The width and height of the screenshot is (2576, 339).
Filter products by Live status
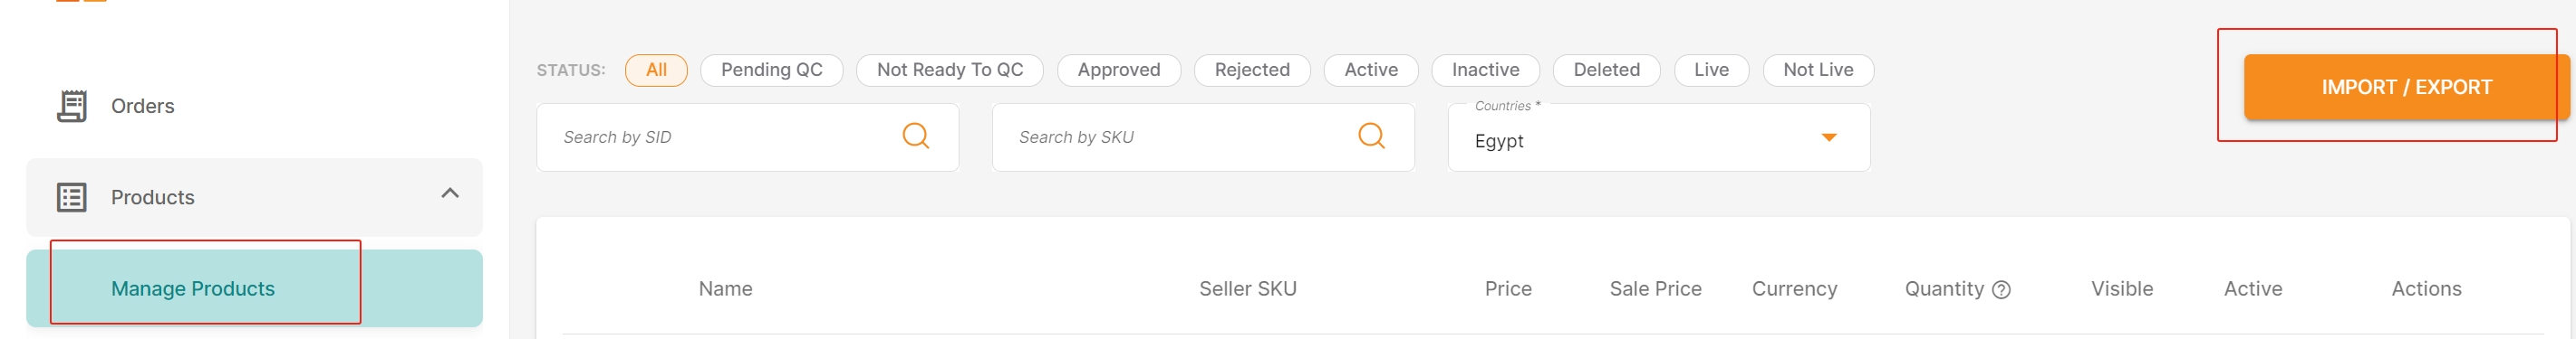click(1711, 70)
